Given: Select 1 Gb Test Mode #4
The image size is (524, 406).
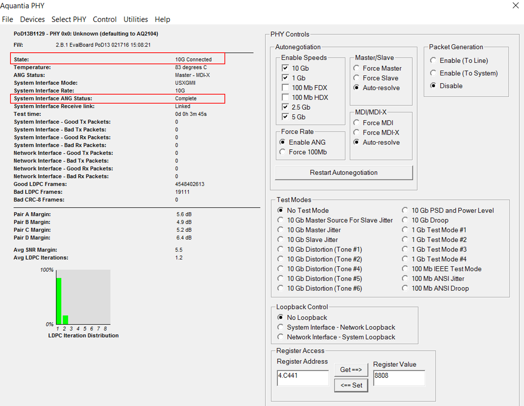Looking at the screenshot, I should pos(405,259).
